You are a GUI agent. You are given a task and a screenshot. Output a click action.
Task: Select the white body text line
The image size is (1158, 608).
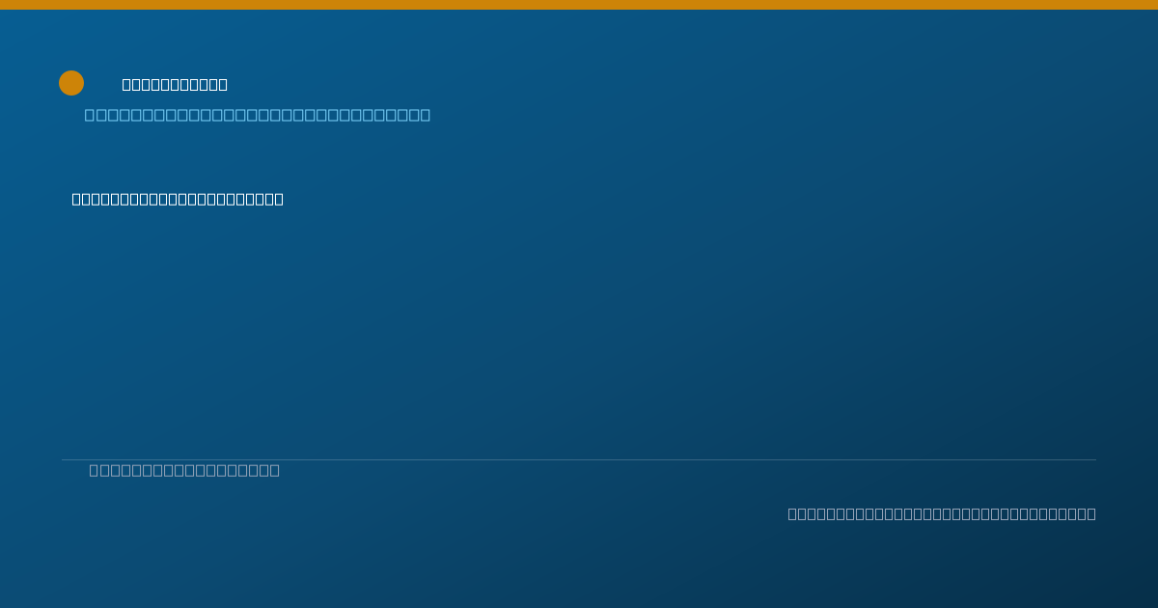point(178,199)
